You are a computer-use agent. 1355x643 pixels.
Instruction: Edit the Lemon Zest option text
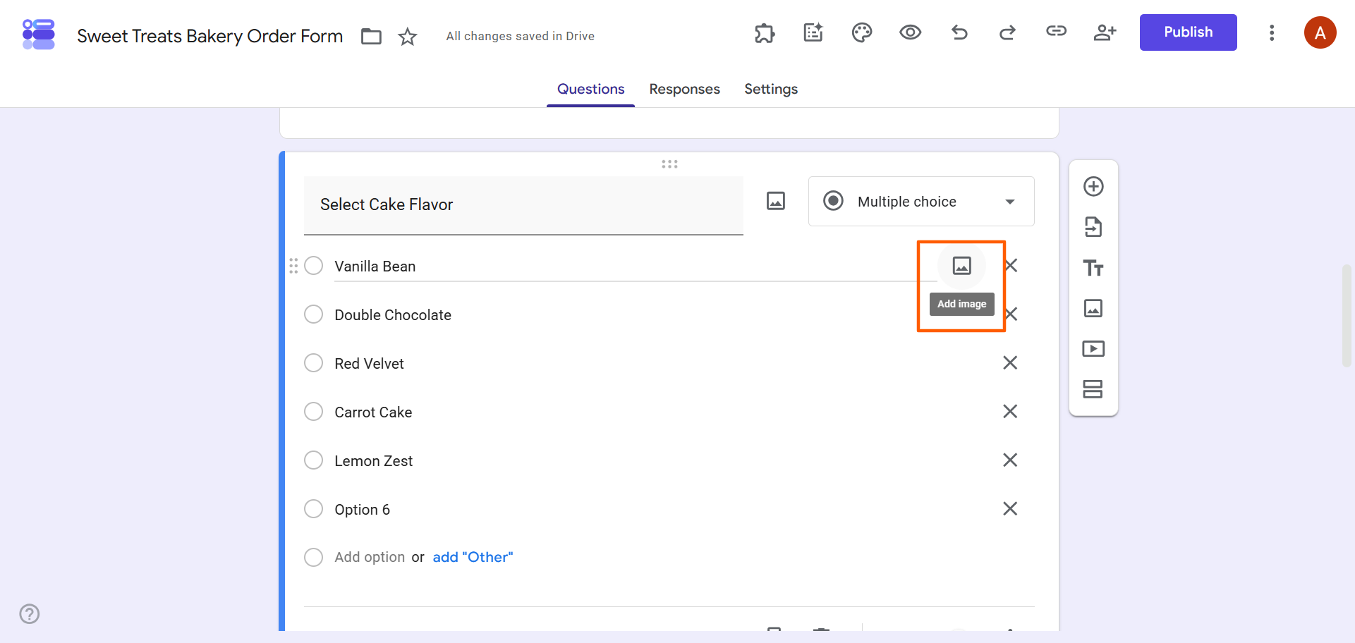(x=373, y=461)
